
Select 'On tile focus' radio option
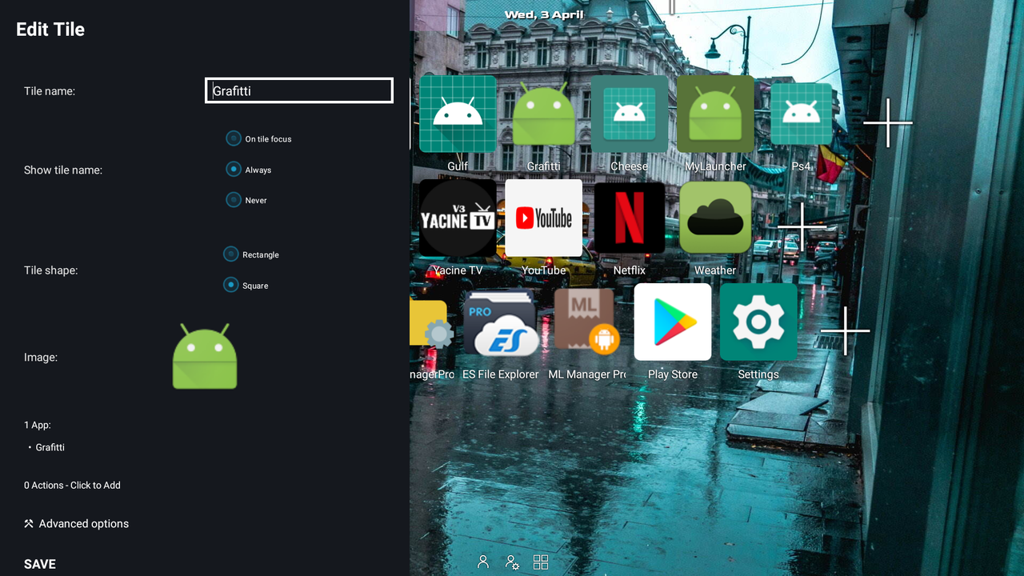[x=259, y=138]
